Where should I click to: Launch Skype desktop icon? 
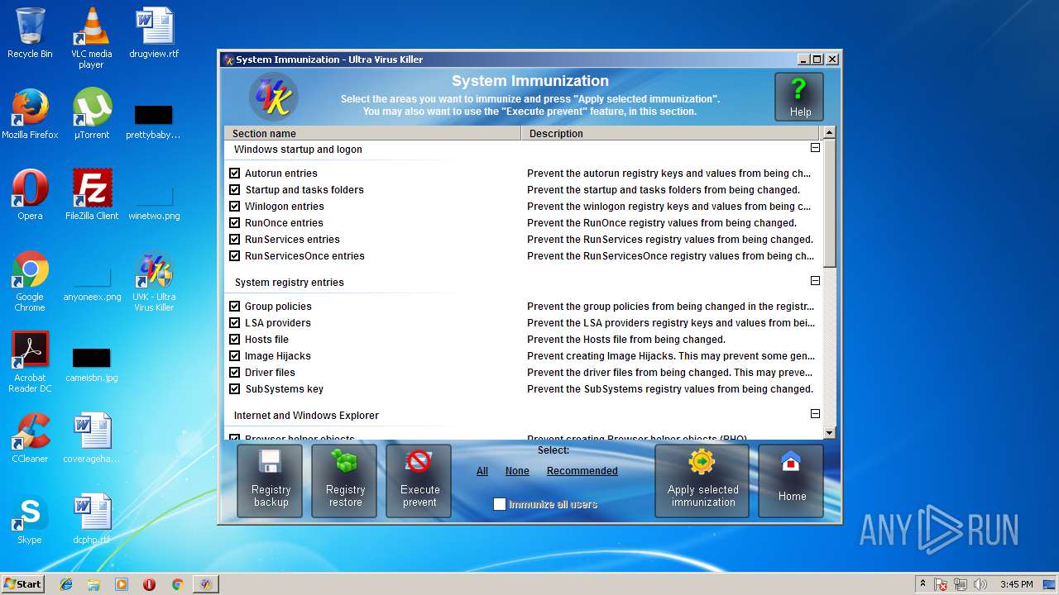[30, 519]
